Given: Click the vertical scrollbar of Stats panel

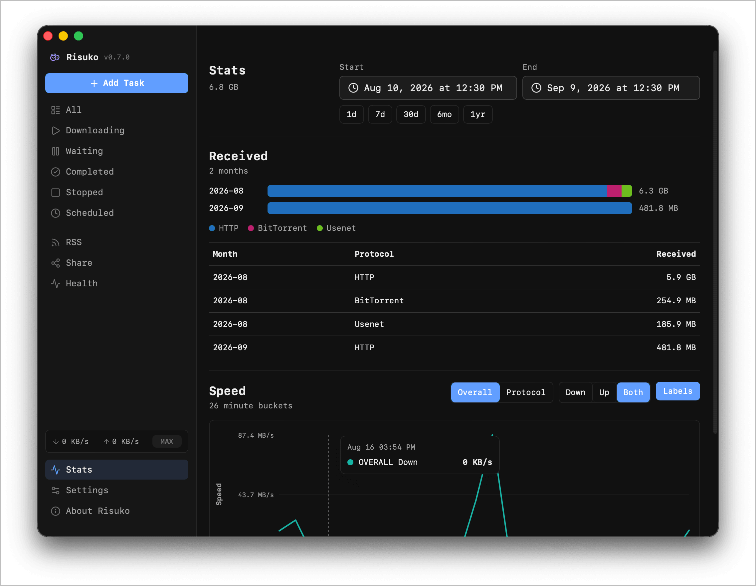Looking at the screenshot, I should click(x=715, y=242).
